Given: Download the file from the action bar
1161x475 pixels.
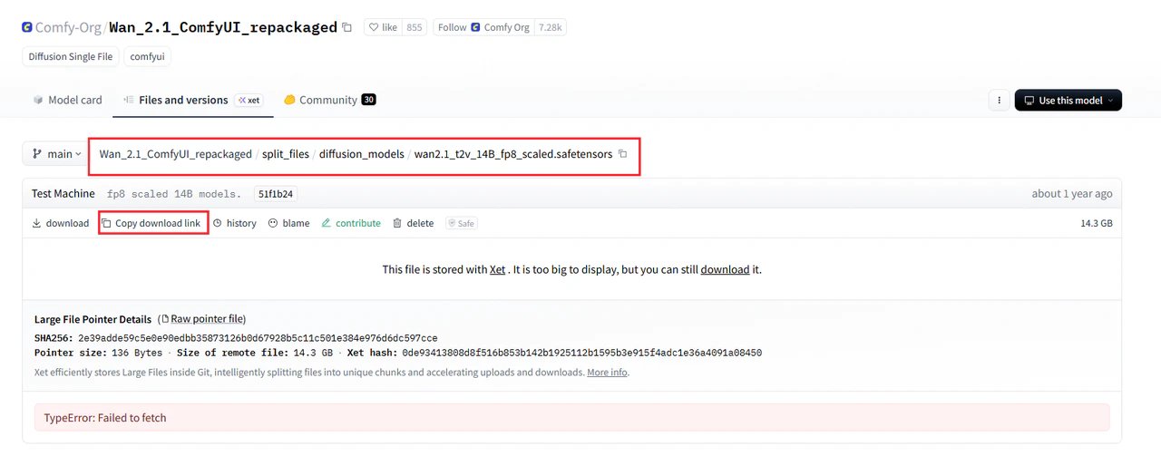Looking at the screenshot, I should [61, 223].
